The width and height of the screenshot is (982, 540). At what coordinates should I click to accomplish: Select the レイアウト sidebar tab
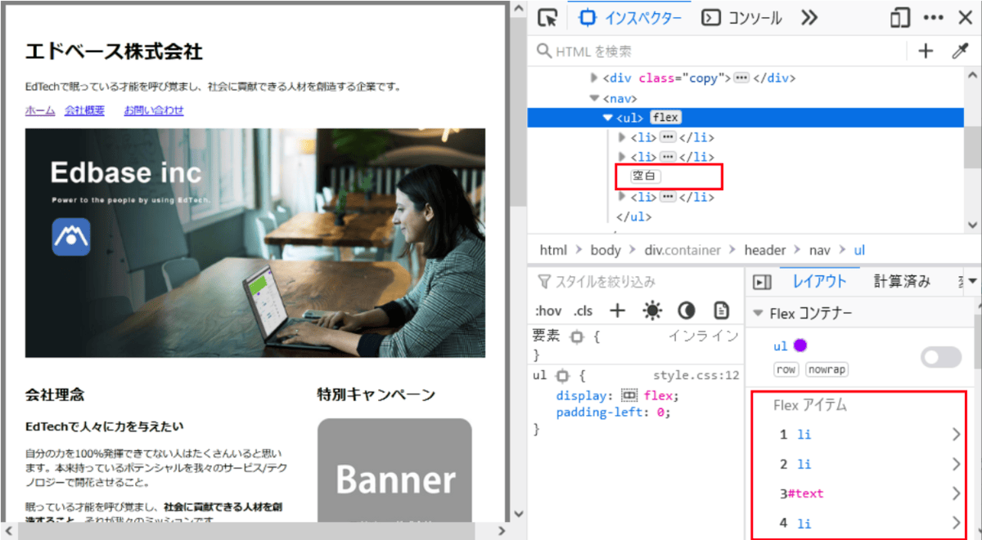[x=819, y=282]
